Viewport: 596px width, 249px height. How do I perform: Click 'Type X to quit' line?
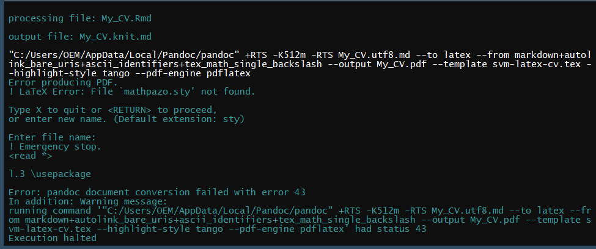click(113, 110)
